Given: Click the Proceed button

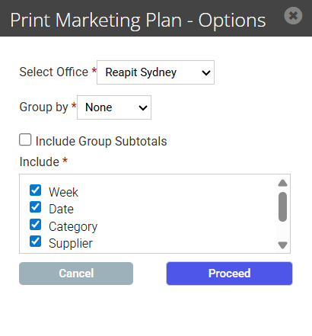Looking at the screenshot, I should click(229, 274).
